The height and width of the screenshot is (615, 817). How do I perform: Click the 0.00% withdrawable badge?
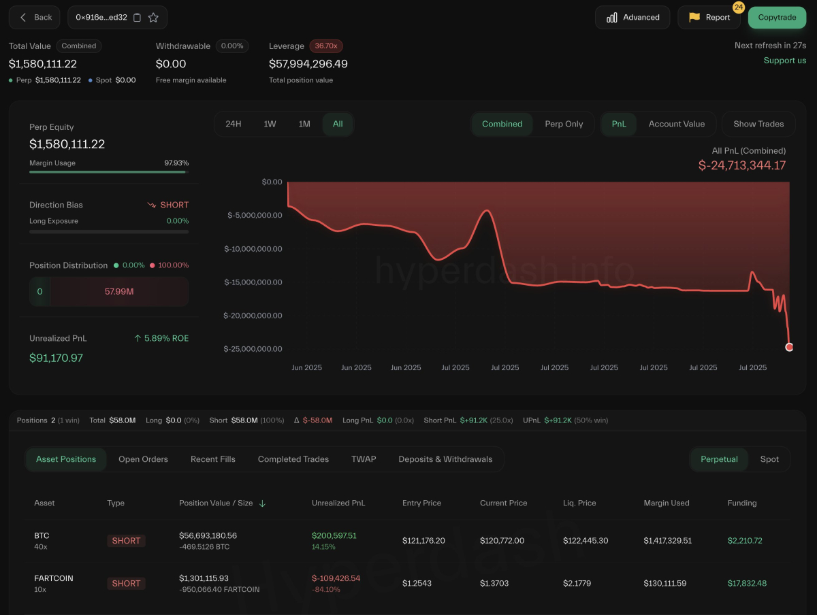tap(232, 46)
